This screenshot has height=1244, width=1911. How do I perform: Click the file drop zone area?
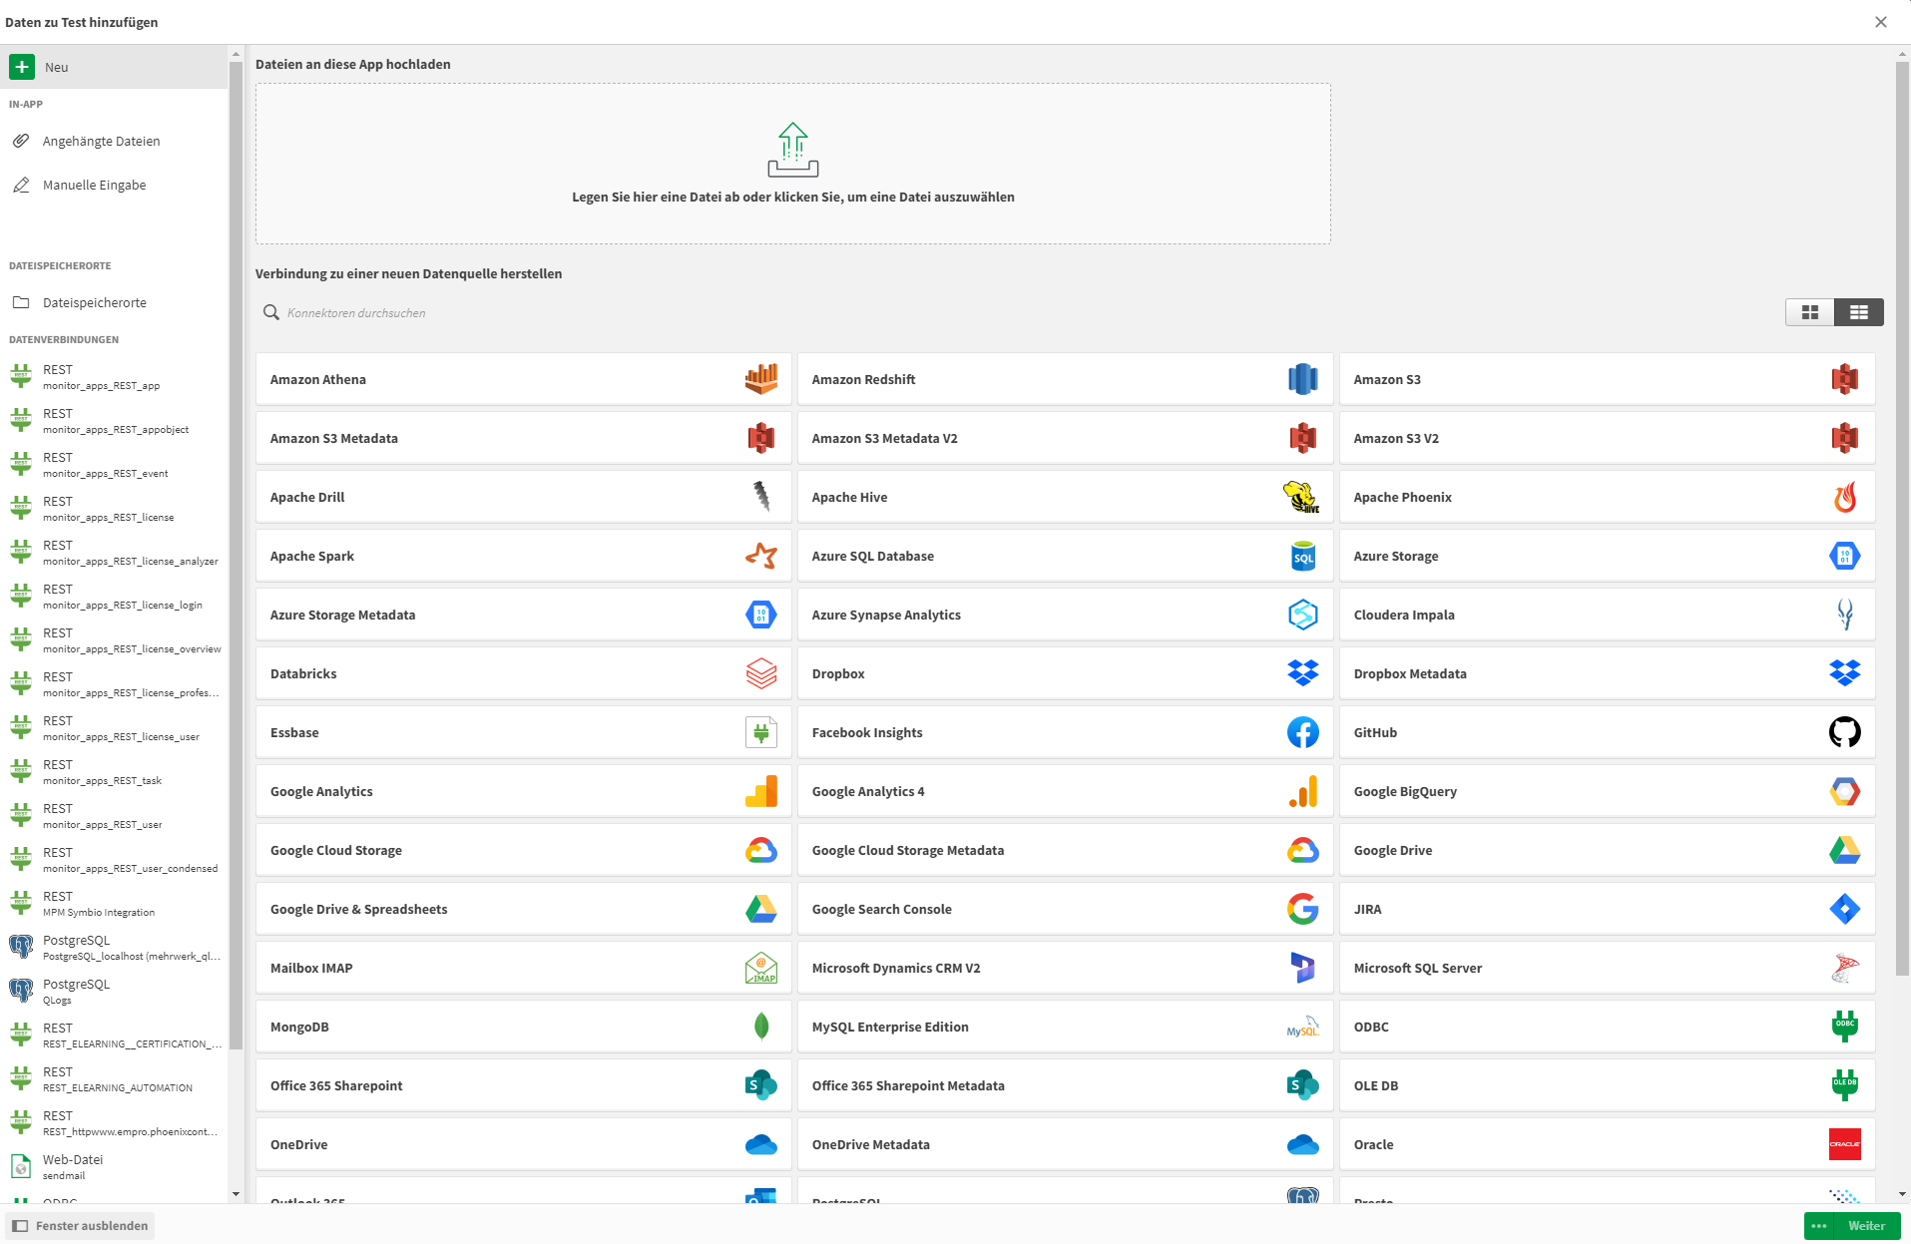(792, 164)
